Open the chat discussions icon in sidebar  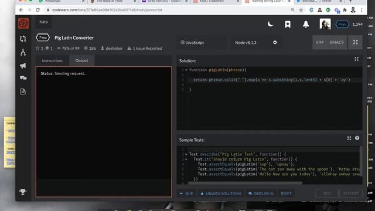click(23, 78)
